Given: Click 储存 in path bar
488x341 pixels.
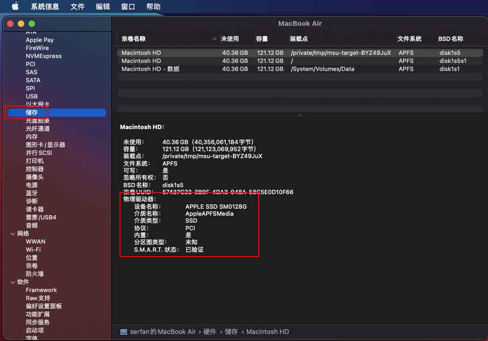Looking at the screenshot, I should (231, 332).
